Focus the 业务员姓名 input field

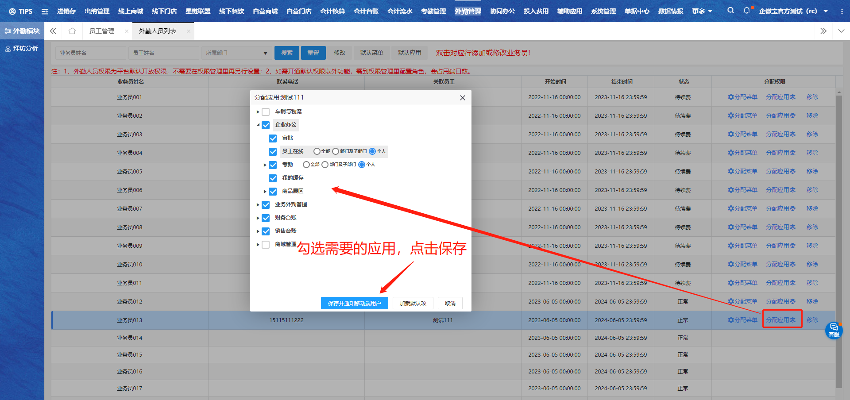click(x=90, y=53)
